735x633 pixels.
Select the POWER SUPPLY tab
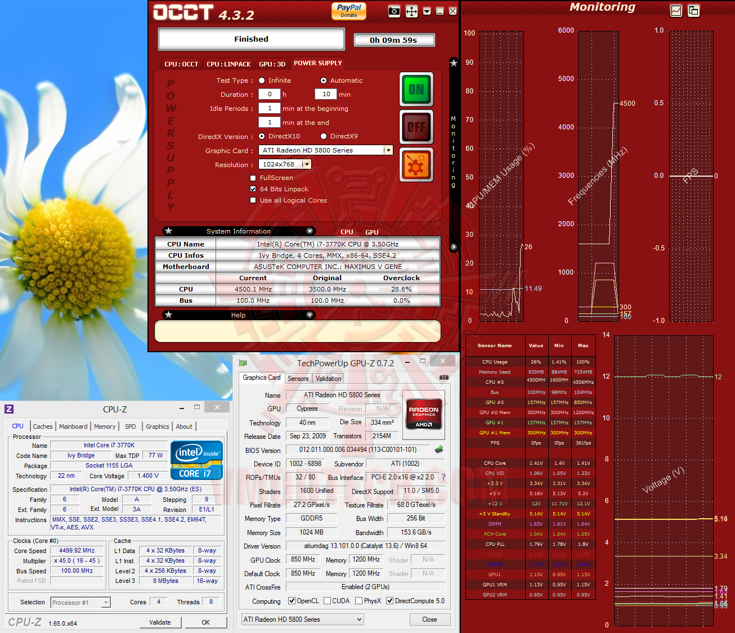pos(318,63)
